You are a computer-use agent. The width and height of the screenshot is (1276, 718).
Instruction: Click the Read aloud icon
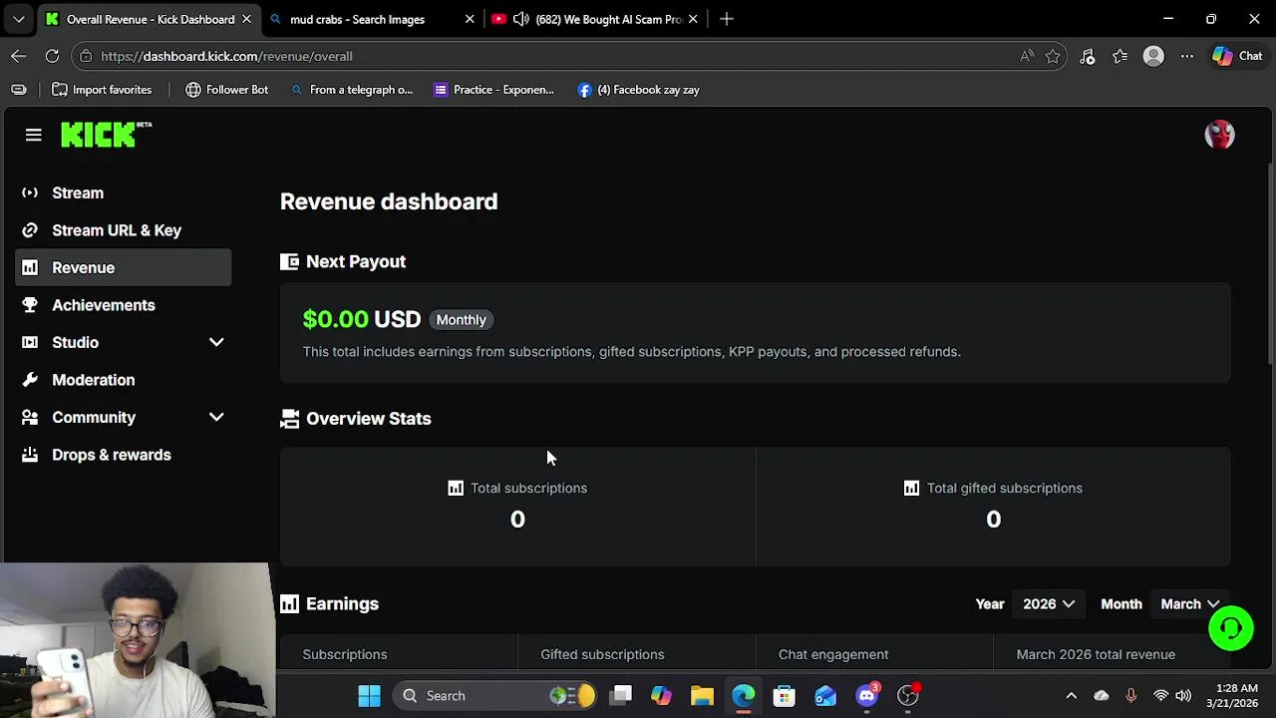(x=1027, y=56)
